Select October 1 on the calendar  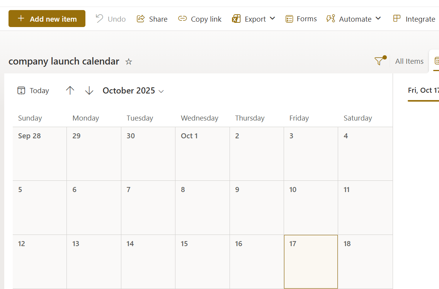[x=202, y=154]
